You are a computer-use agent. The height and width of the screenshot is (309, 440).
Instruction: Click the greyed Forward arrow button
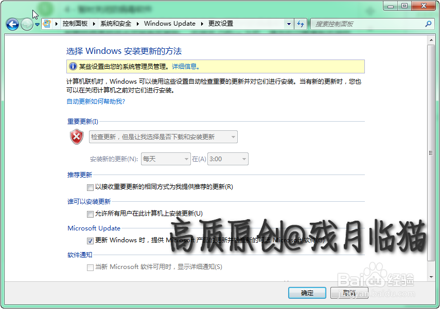[27, 24]
